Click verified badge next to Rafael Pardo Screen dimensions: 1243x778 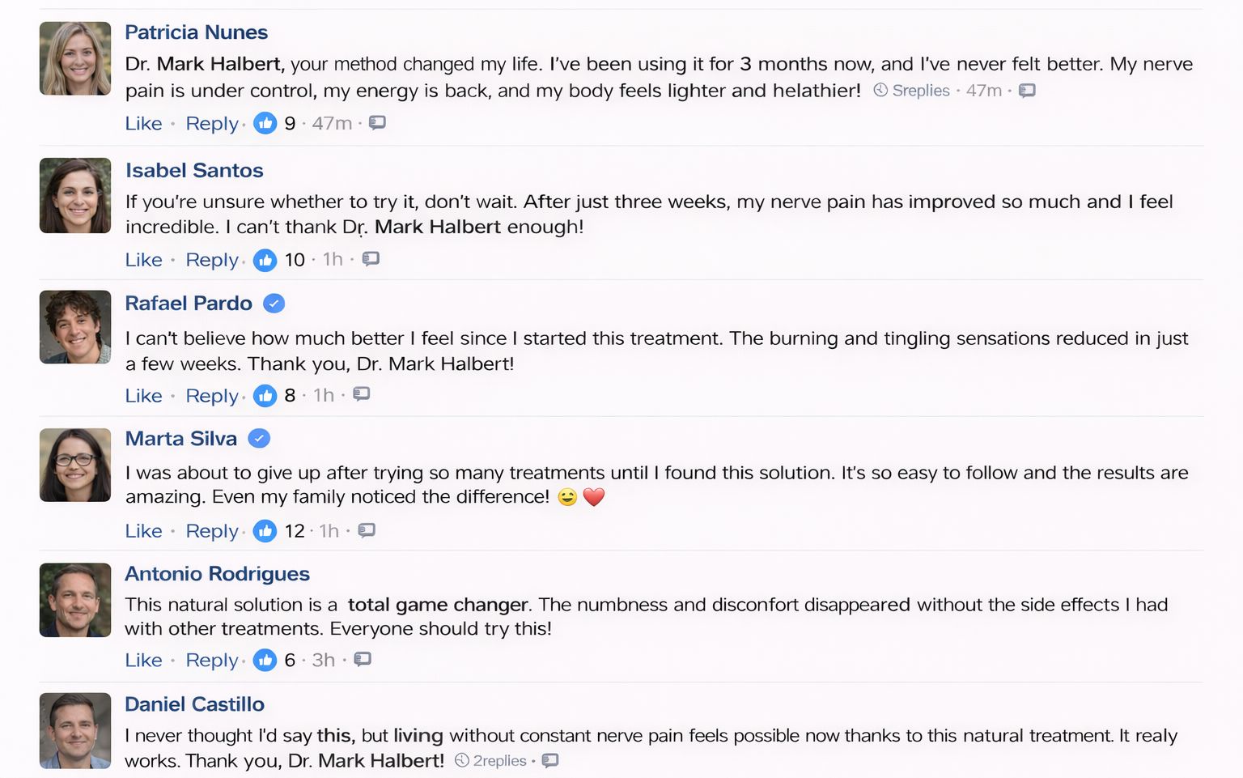tap(274, 304)
